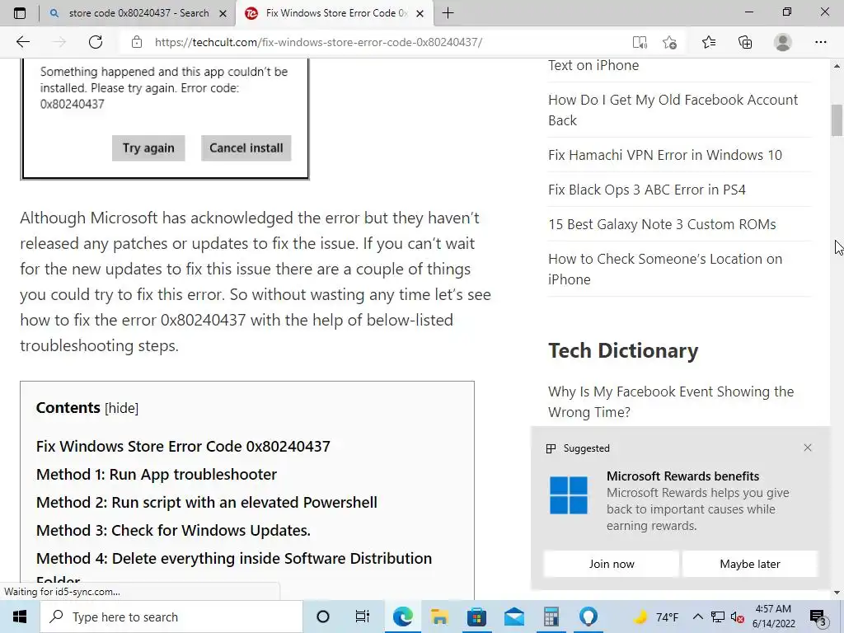844x633 pixels.
Task: Click the Tech Dictionary heading
Action: click(623, 350)
